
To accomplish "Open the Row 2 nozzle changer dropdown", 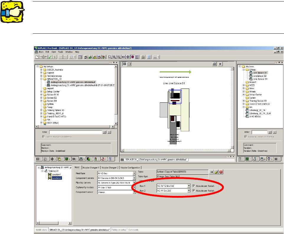I will point(189,191).
